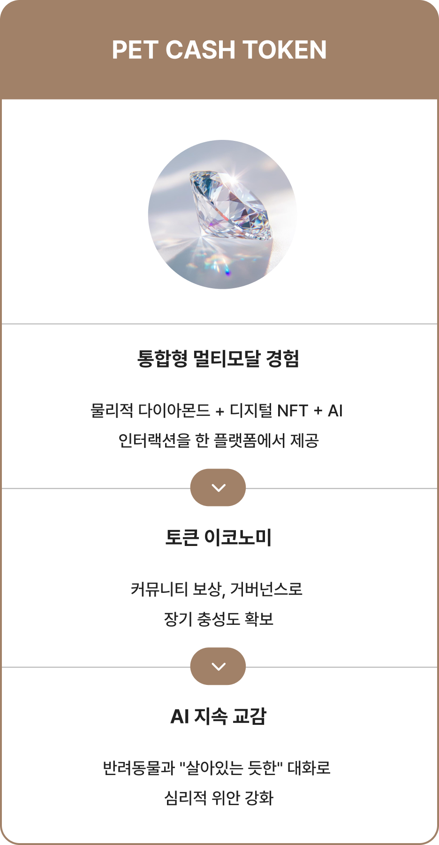
Task: Click the 장기 충성도 확보 text line
Action: pos(218,619)
